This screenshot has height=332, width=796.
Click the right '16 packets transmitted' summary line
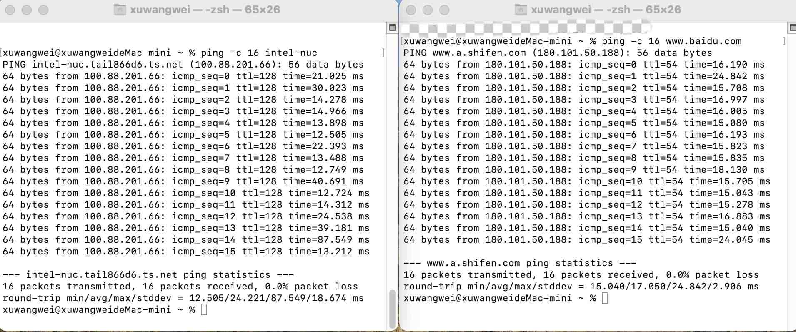pos(581,275)
